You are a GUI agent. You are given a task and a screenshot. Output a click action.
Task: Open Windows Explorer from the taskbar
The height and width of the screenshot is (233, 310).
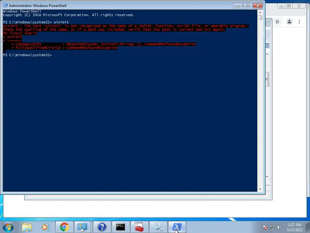pyautogui.click(x=27, y=227)
